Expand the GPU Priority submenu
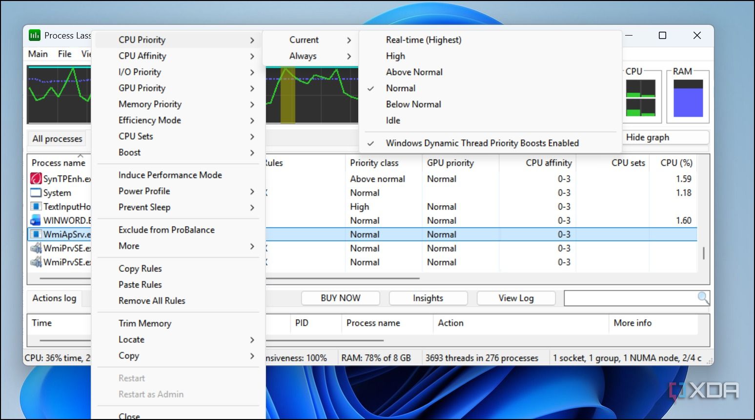The image size is (755, 420). tap(178, 88)
